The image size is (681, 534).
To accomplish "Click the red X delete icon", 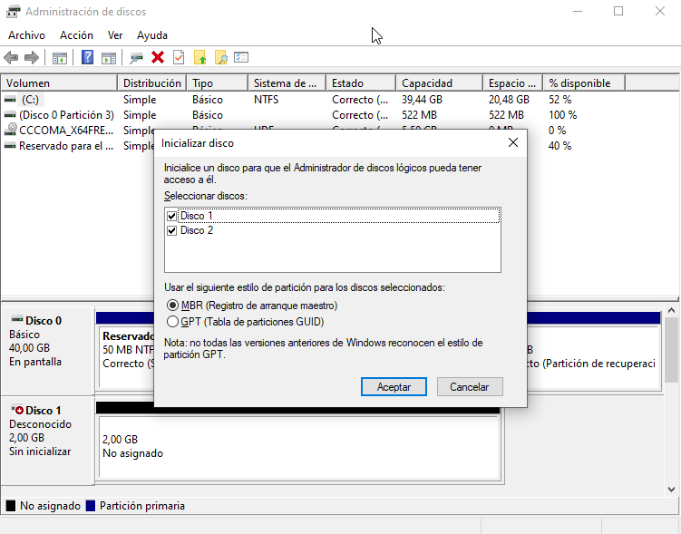I will pyautogui.click(x=158, y=58).
